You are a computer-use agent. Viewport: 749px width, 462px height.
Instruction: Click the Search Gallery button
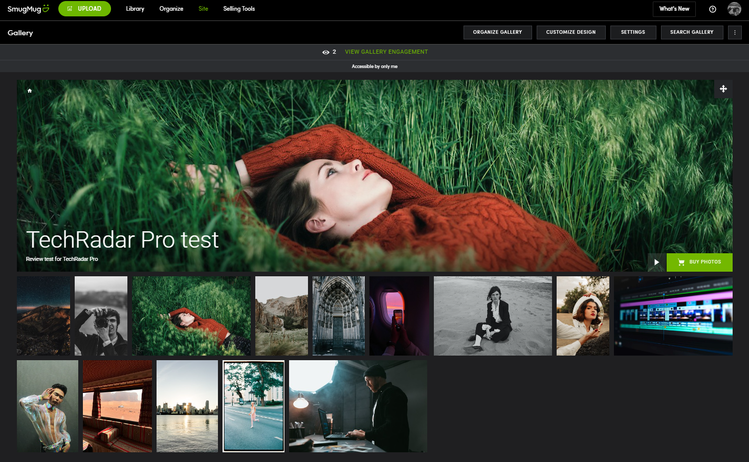[692, 32]
